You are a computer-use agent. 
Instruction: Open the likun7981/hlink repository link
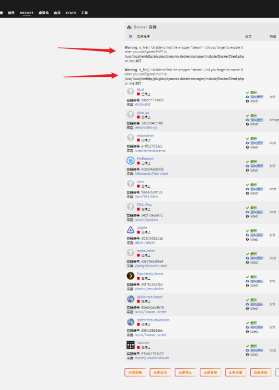146,197
